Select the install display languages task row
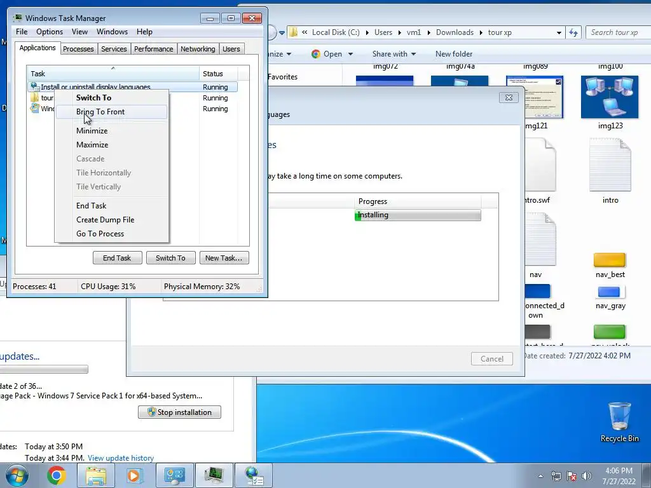This screenshot has height=488, width=651. [132, 86]
